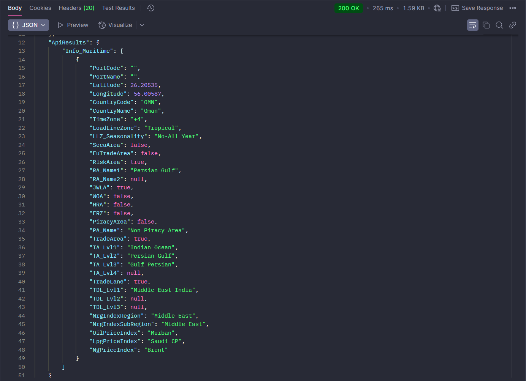This screenshot has height=381, width=526.
Task: Click the Save Response button
Action: click(477, 8)
